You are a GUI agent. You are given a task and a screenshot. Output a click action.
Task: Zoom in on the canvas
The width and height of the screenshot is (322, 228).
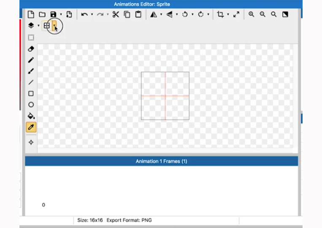click(x=251, y=14)
